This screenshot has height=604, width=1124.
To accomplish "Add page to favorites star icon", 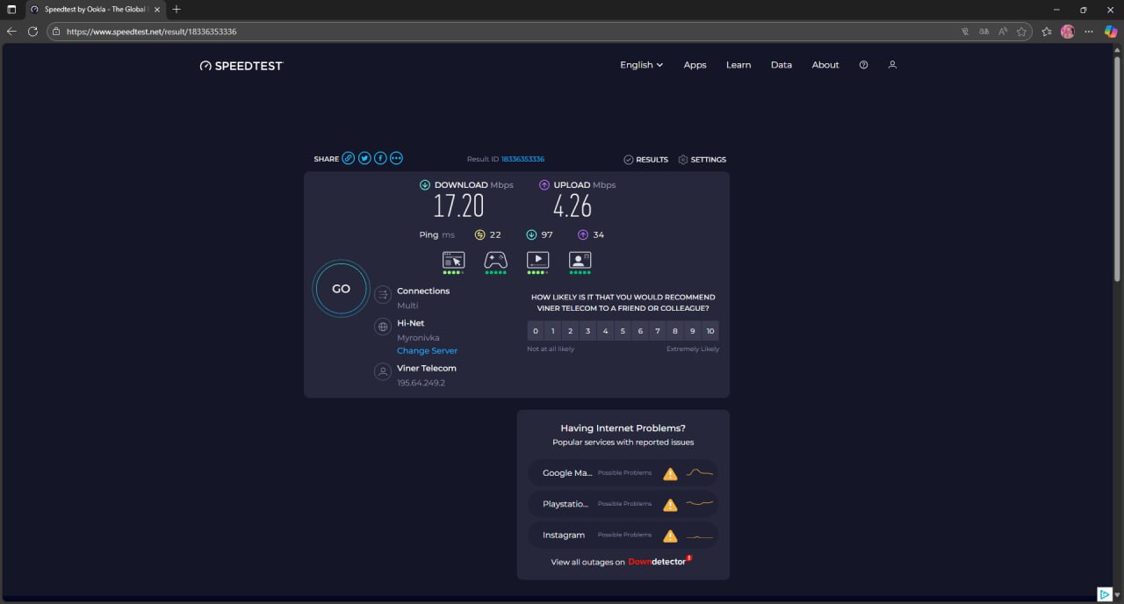I will click(1022, 32).
